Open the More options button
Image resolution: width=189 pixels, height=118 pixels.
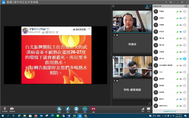point(85,109)
